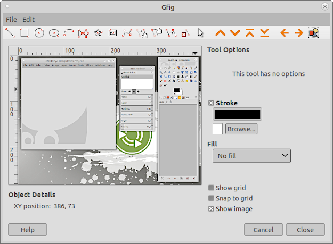This screenshot has height=244, width=333.
Task: Click the Object Details heading
Action: pos(32,195)
